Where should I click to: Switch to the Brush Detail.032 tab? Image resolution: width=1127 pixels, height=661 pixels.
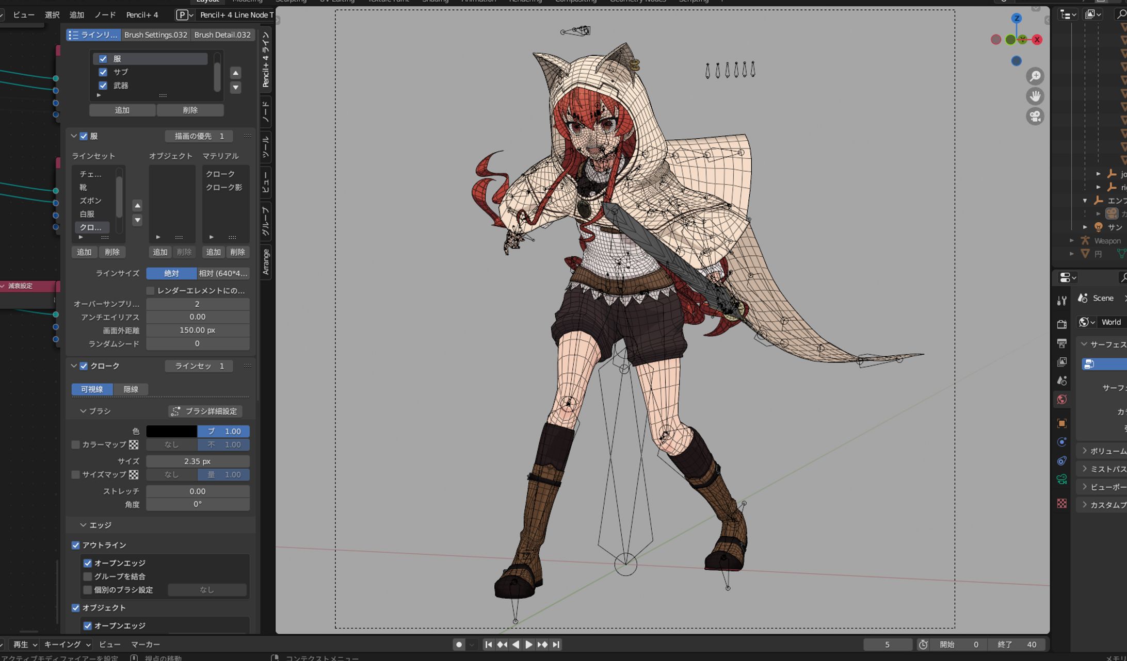click(x=222, y=35)
